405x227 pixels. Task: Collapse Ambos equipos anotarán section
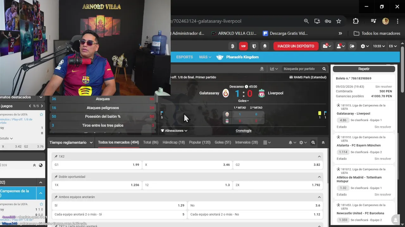[319, 197]
